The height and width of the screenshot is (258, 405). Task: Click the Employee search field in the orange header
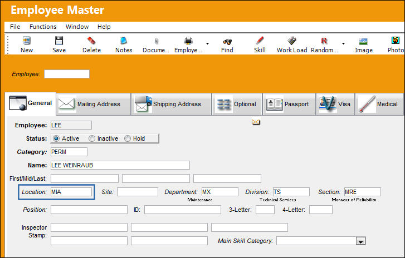67,74
